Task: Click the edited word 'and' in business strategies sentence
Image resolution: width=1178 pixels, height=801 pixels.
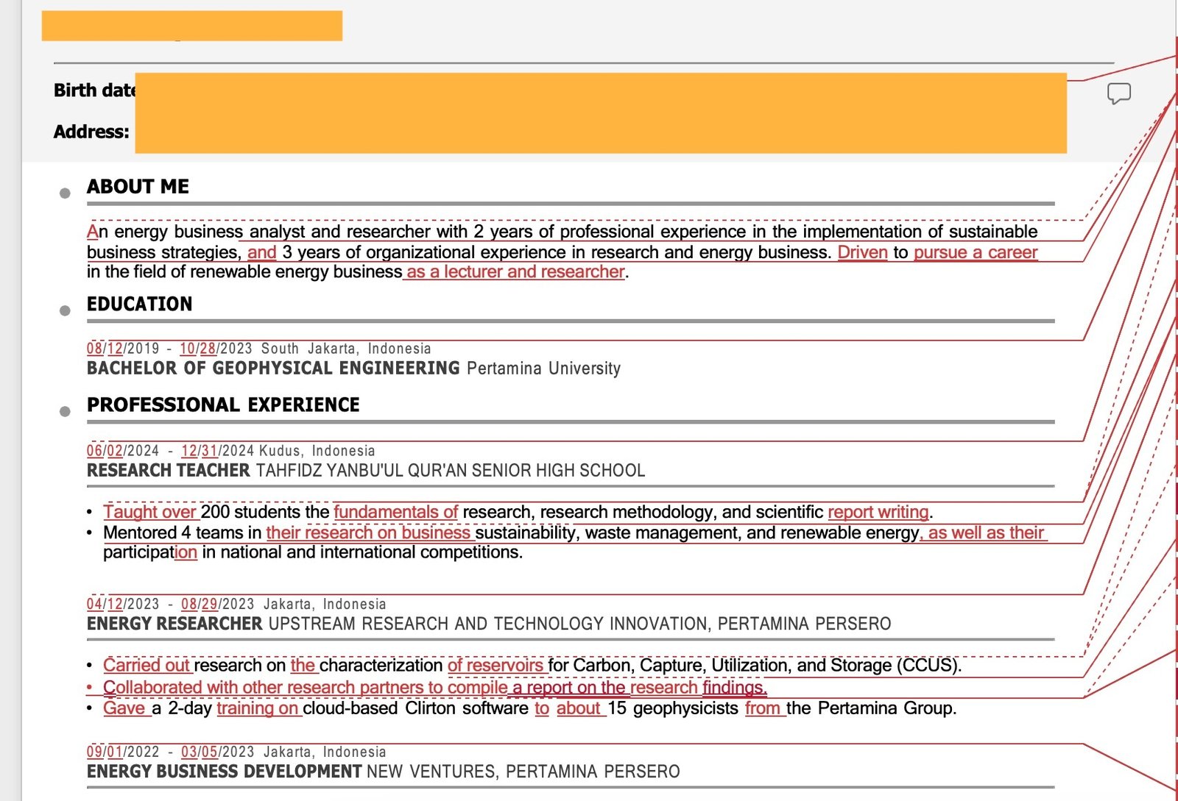Action: [x=262, y=252]
